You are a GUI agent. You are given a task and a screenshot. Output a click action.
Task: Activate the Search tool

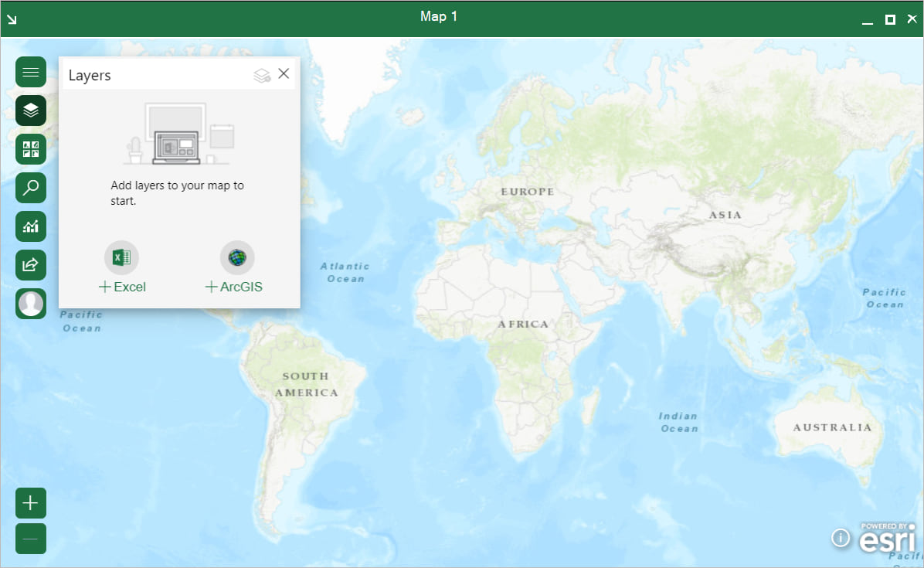pyautogui.click(x=30, y=188)
